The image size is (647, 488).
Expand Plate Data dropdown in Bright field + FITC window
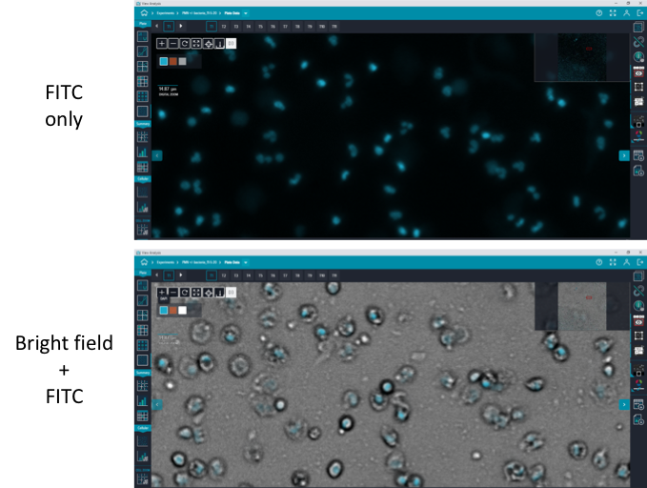click(x=246, y=262)
